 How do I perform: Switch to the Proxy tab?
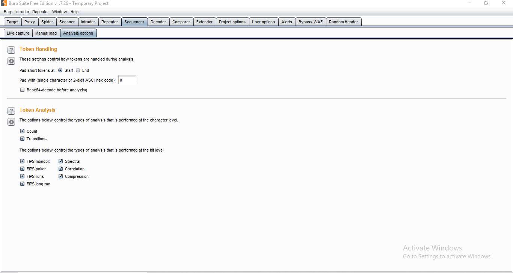(30, 22)
